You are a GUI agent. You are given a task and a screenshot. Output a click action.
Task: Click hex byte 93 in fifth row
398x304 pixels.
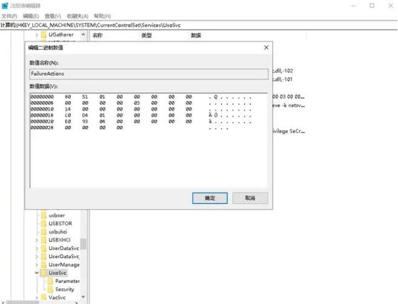[85, 122]
